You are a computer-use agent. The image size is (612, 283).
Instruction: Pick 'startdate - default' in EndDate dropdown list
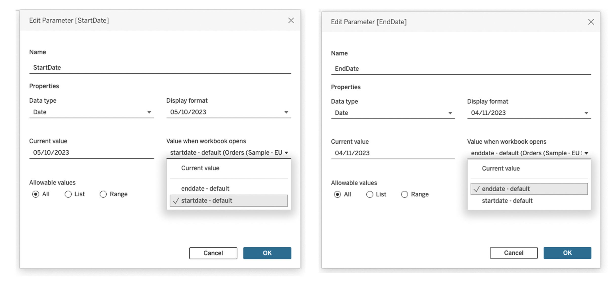507,201
